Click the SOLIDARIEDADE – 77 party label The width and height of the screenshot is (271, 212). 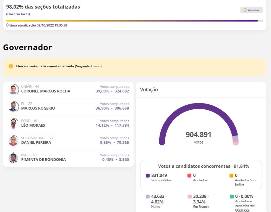[x=37, y=138]
